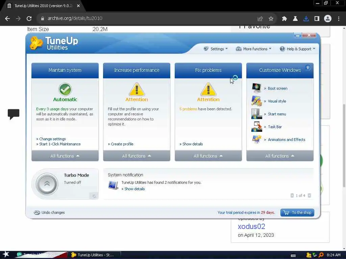
Task: Bookmark this page with the star icon
Action: 271,19
